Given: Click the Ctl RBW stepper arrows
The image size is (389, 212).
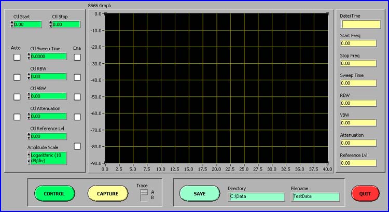Looking at the screenshot, I should pyautogui.click(x=29, y=77).
